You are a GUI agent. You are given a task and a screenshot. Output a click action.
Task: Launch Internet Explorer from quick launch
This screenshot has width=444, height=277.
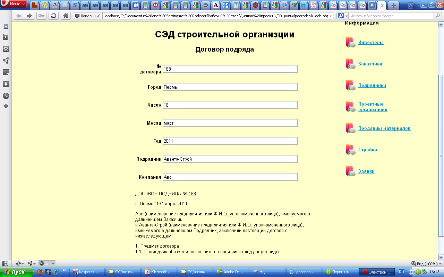point(56,272)
